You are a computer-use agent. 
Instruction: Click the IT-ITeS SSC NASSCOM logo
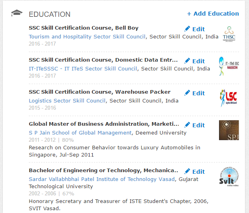(x=229, y=66)
